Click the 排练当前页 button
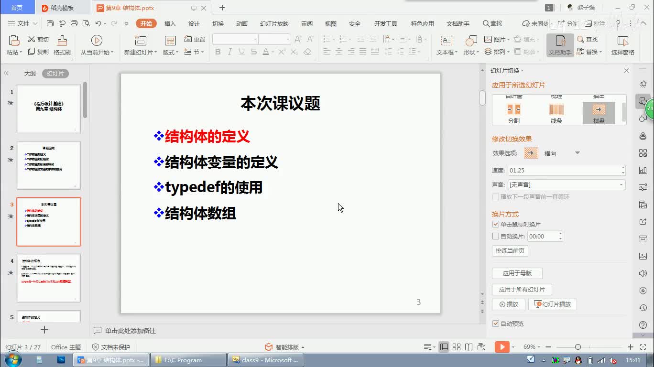Viewport: 654px width, 367px height. click(x=510, y=250)
